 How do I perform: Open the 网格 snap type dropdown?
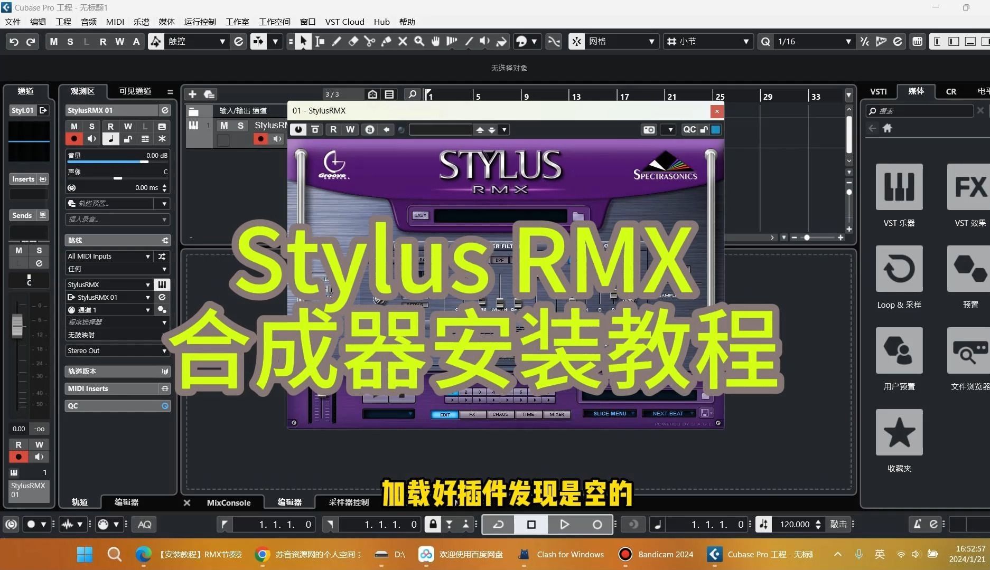point(621,41)
